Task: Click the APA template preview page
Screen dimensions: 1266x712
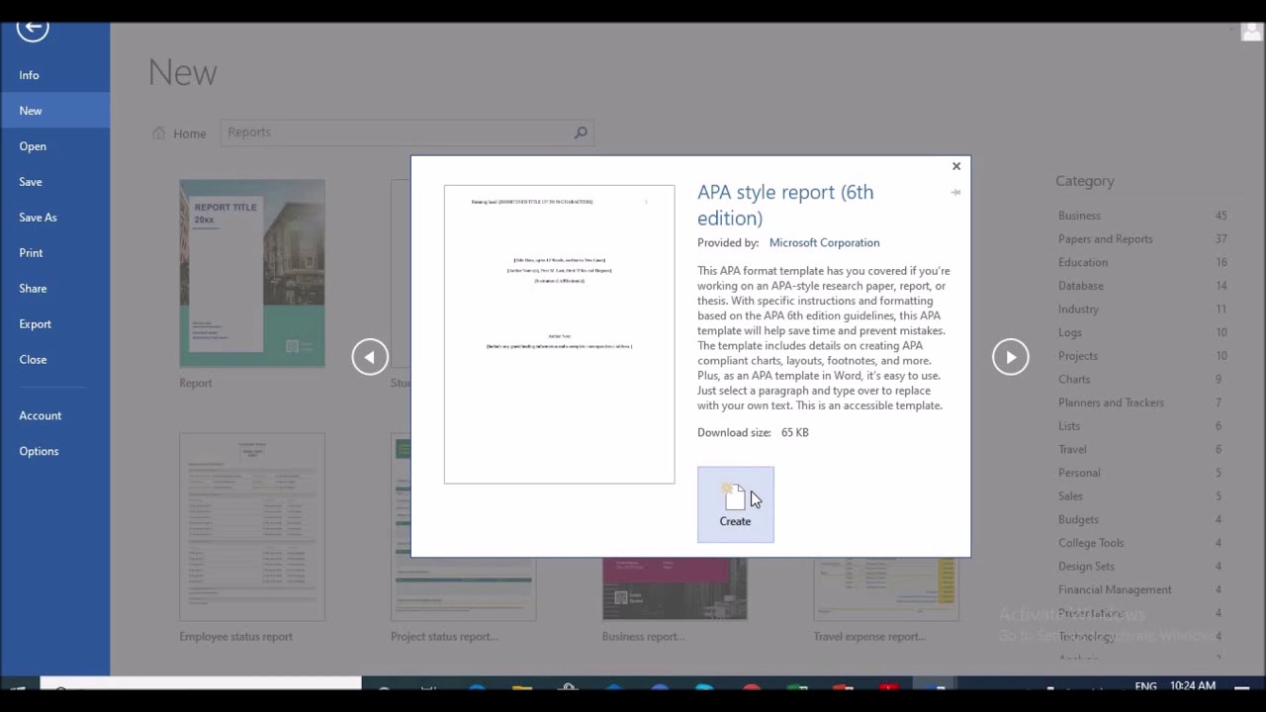Action: pos(559,334)
